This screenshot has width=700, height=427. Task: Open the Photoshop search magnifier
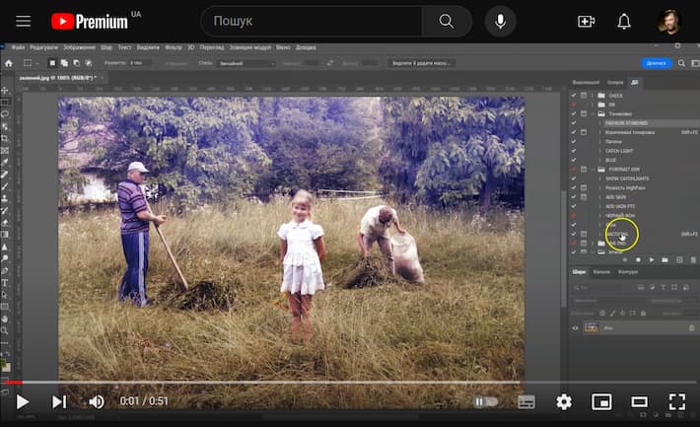pyautogui.click(x=681, y=63)
